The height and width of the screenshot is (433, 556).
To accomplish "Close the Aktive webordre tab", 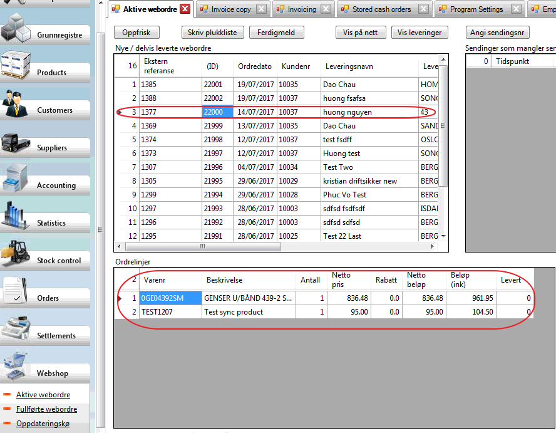I will (185, 9).
